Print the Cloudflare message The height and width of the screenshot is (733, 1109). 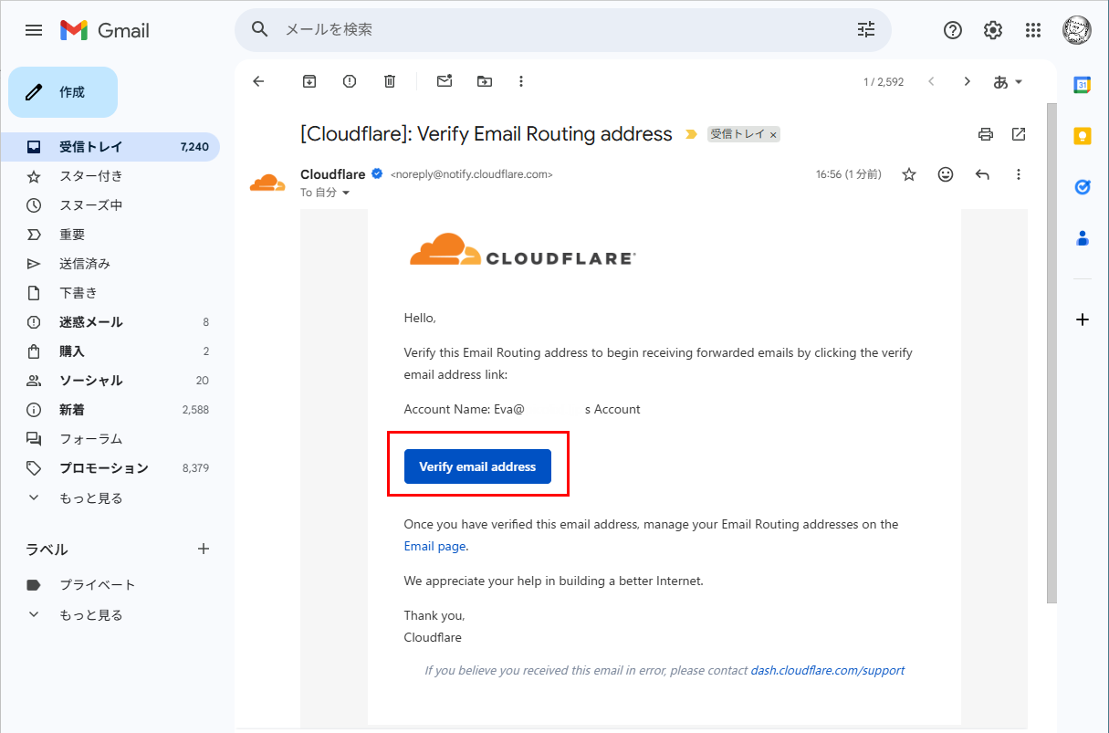(x=985, y=134)
